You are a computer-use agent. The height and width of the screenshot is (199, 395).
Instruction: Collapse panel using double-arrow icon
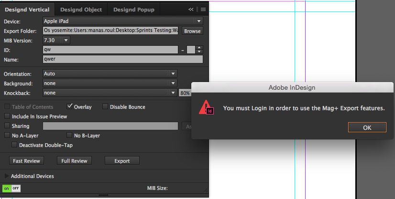click(x=191, y=9)
